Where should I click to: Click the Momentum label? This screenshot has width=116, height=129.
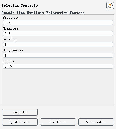point(10,28)
